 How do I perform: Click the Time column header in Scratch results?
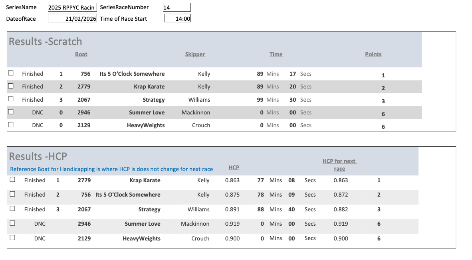276,54
